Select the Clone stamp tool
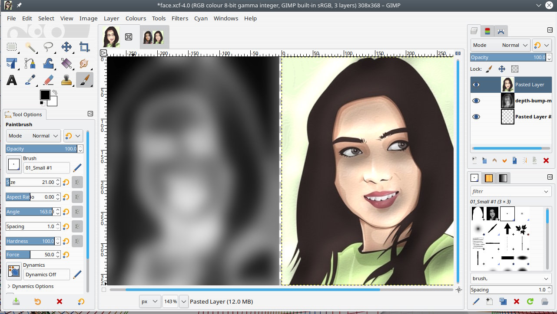The width and height of the screenshot is (557, 314). coord(66,80)
